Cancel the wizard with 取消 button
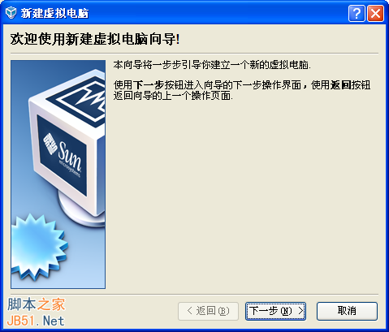Viewport: 389px width, 332px height. coord(347,311)
